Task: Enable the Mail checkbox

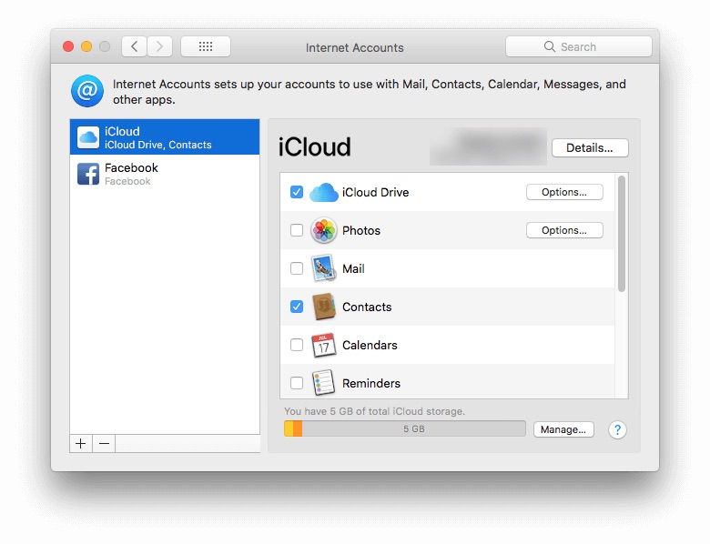Action: point(297,268)
